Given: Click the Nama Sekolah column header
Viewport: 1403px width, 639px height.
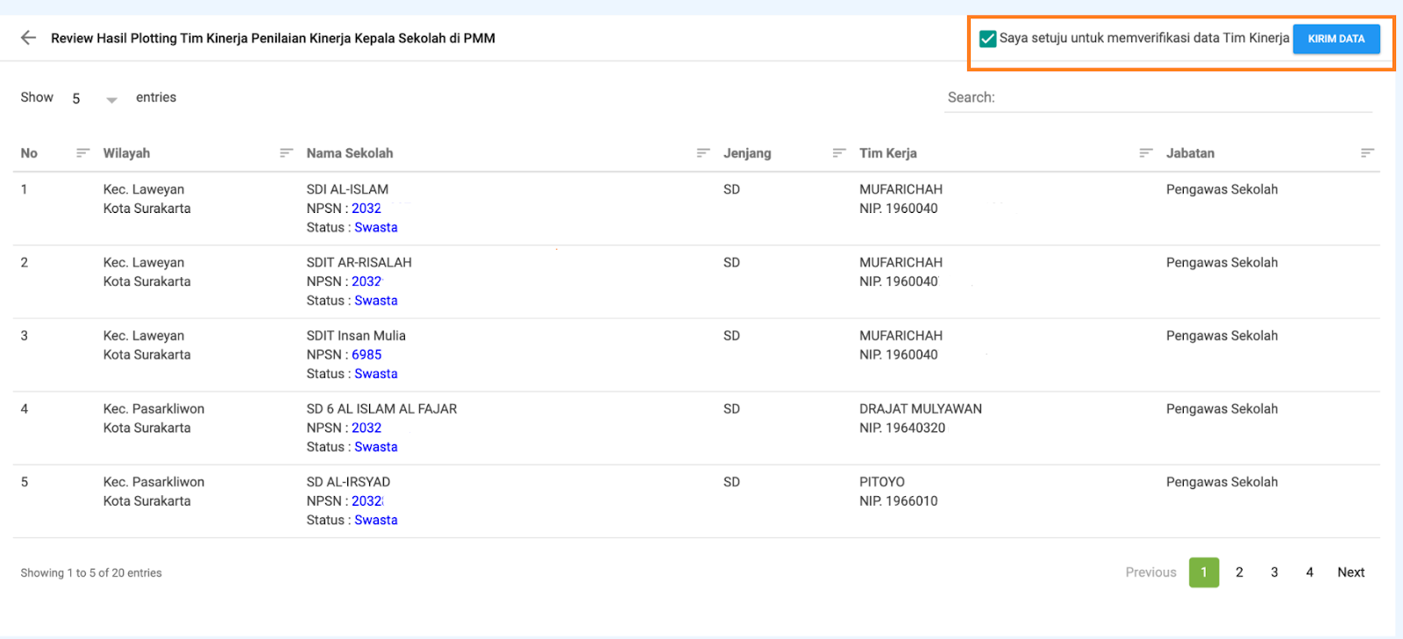Looking at the screenshot, I should (350, 153).
